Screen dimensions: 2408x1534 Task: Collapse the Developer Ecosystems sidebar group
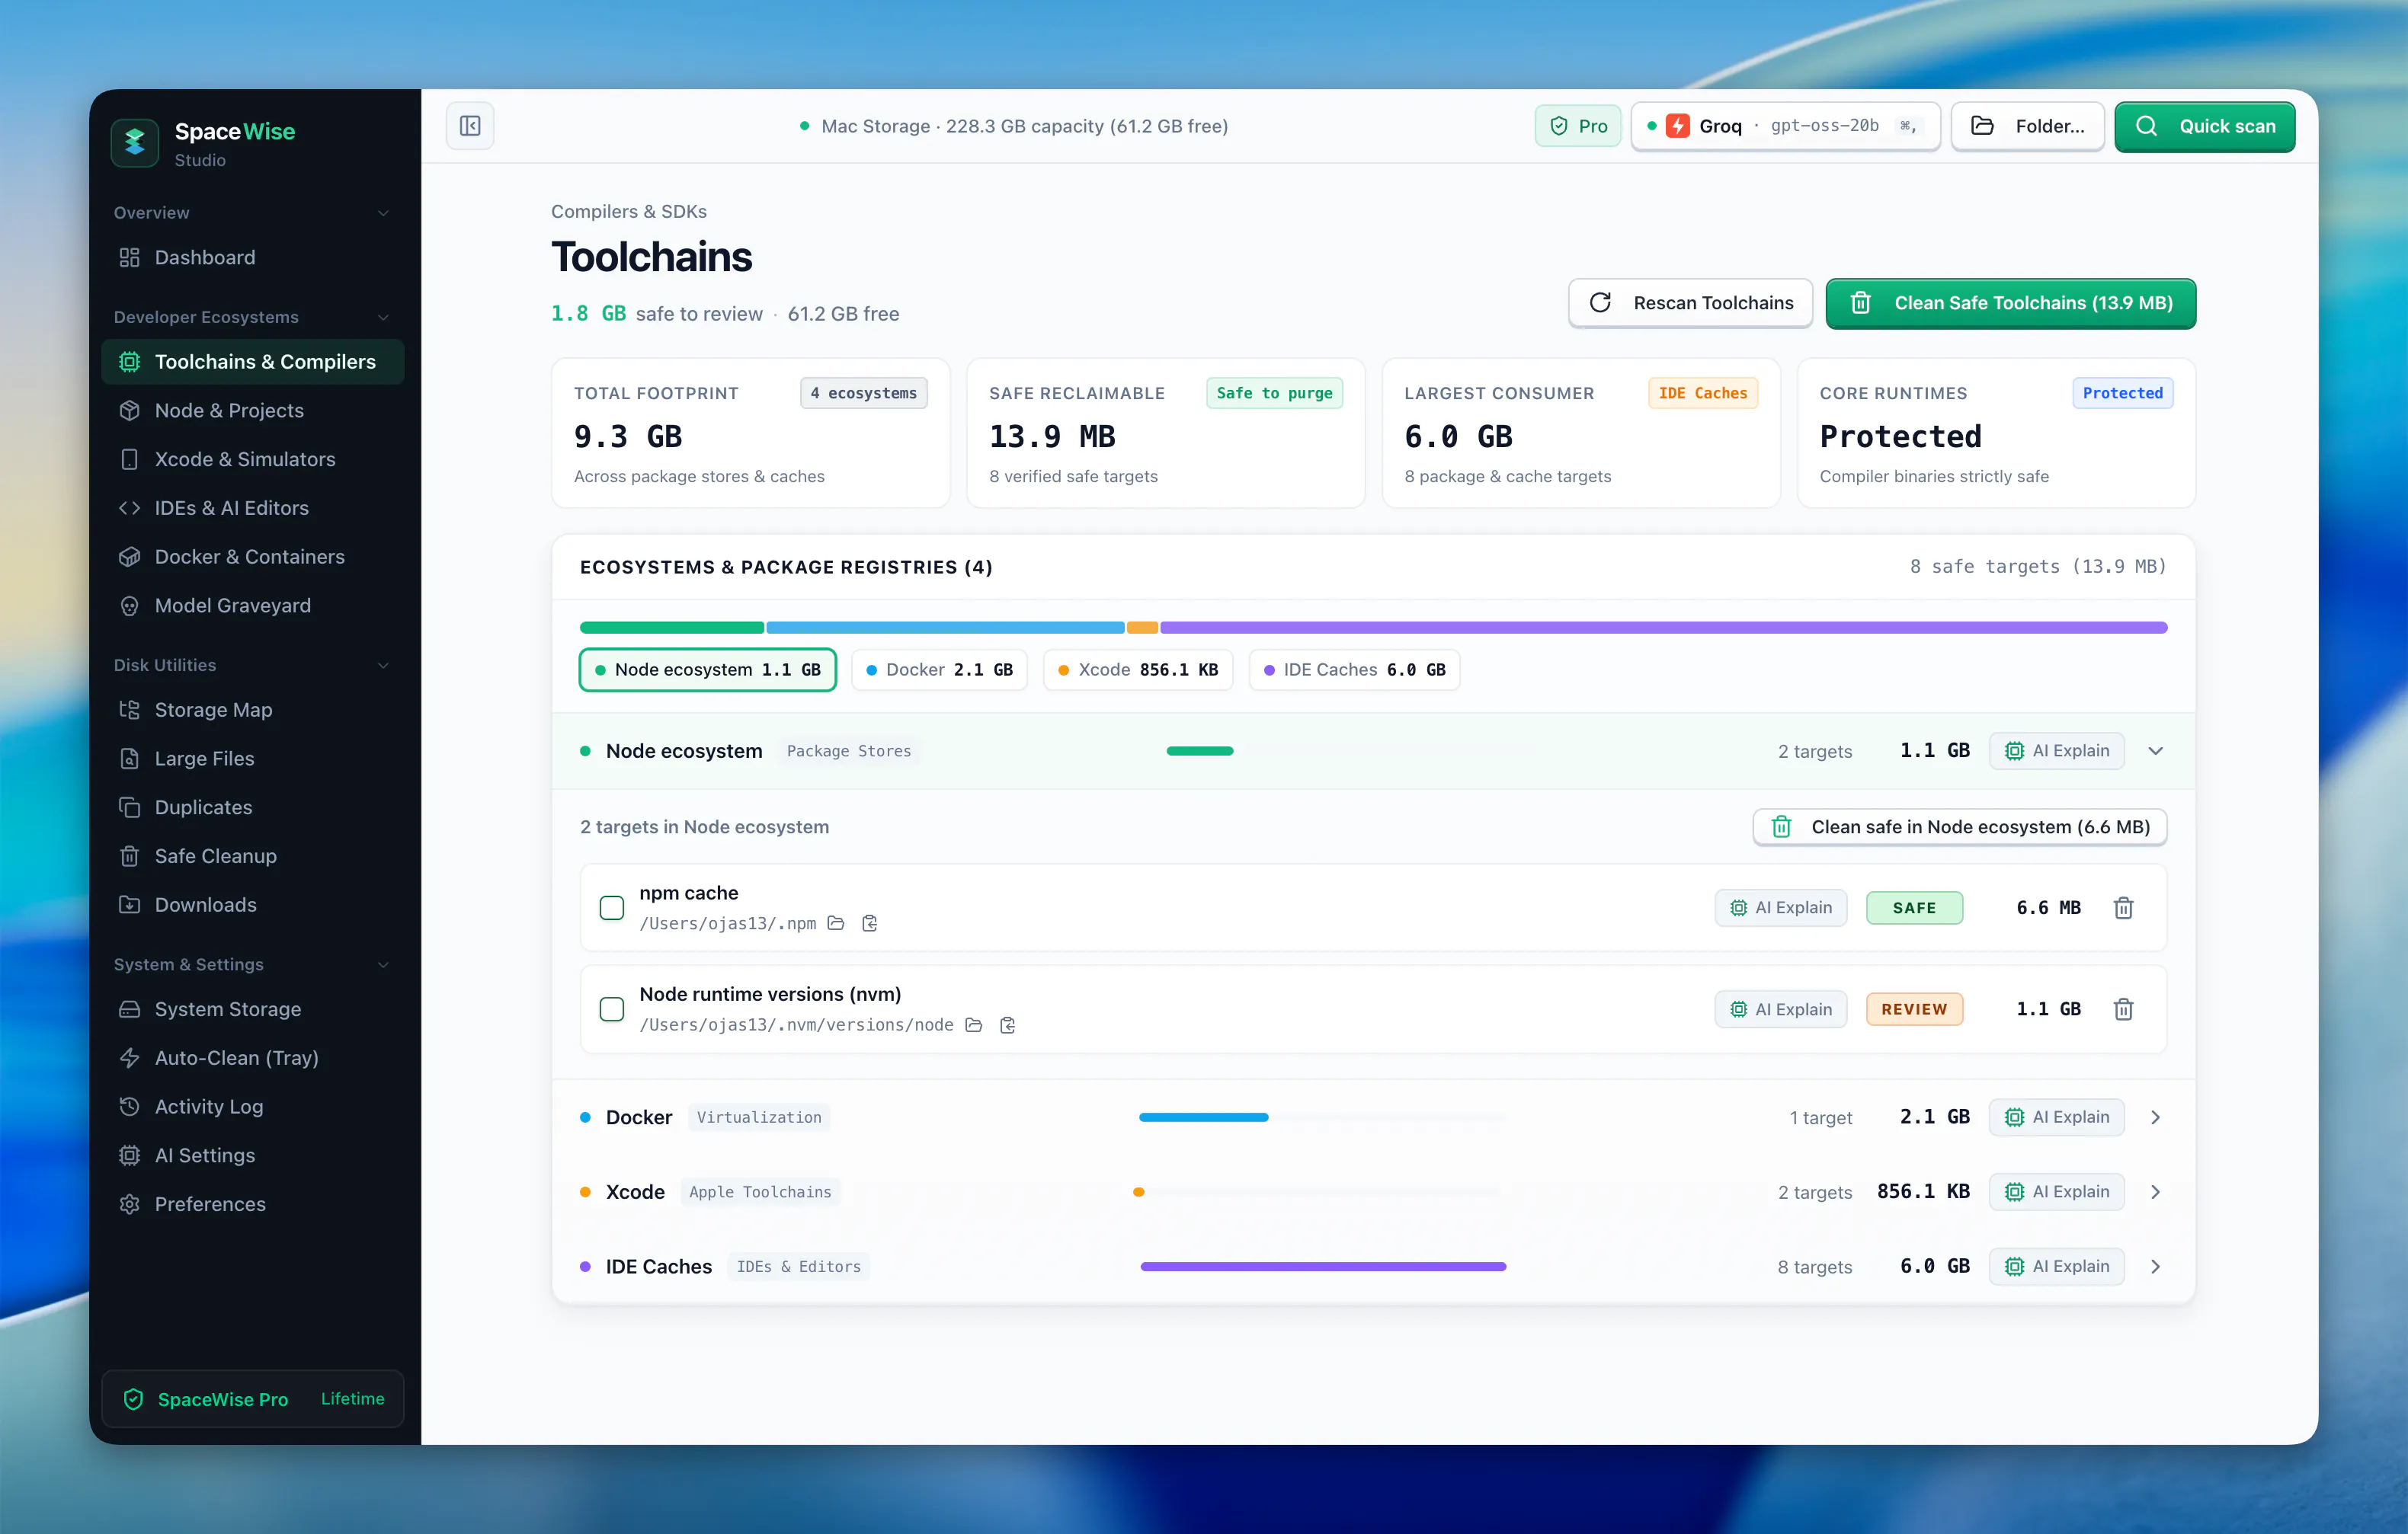[x=383, y=318]
